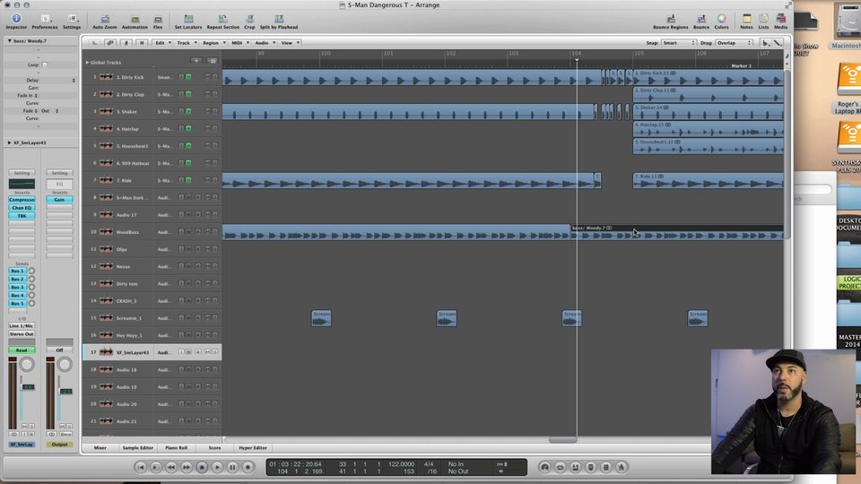Switch to the Hyper Editor tab

pos(253,448)
